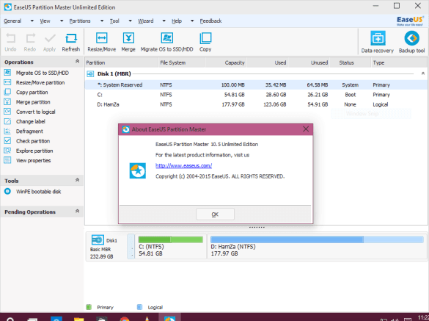Refresh the disk list
This screenshot has height=321, width=429.
pyautogui.click(x=71, y=42)
